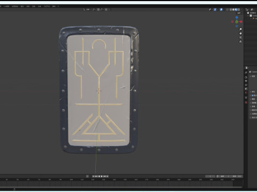Uncheck the Gravity checkbox in scene properties
Screen dimensions: 257x192
click(253, 95)
